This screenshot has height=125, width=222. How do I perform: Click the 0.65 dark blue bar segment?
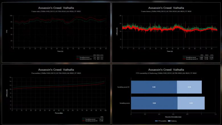[154, 87]
